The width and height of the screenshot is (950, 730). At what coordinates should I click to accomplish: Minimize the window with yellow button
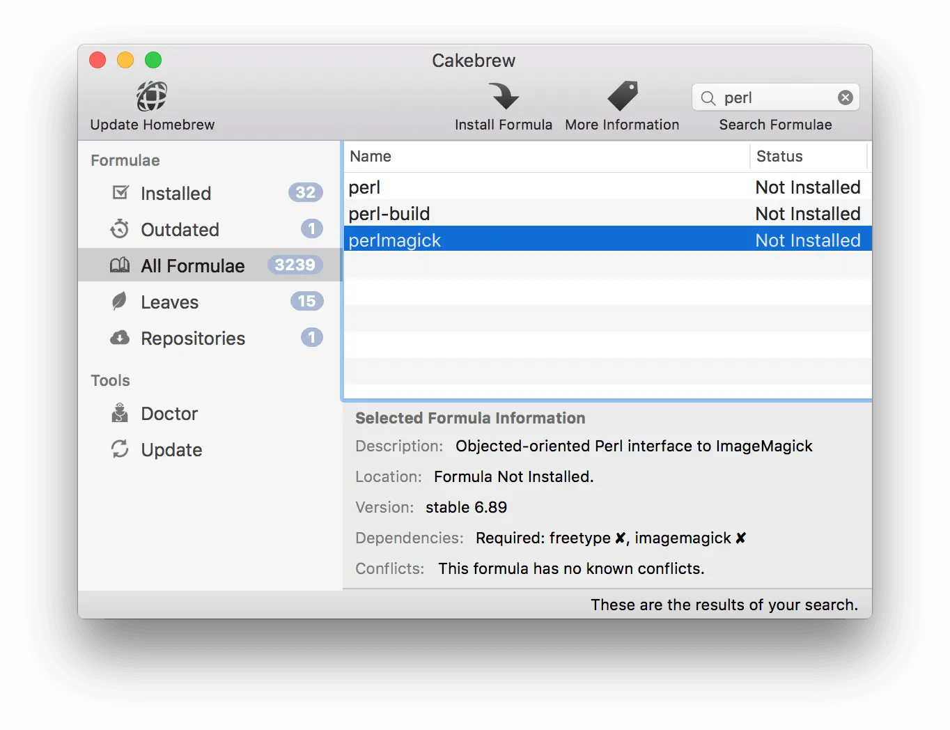tap(125, 61)
